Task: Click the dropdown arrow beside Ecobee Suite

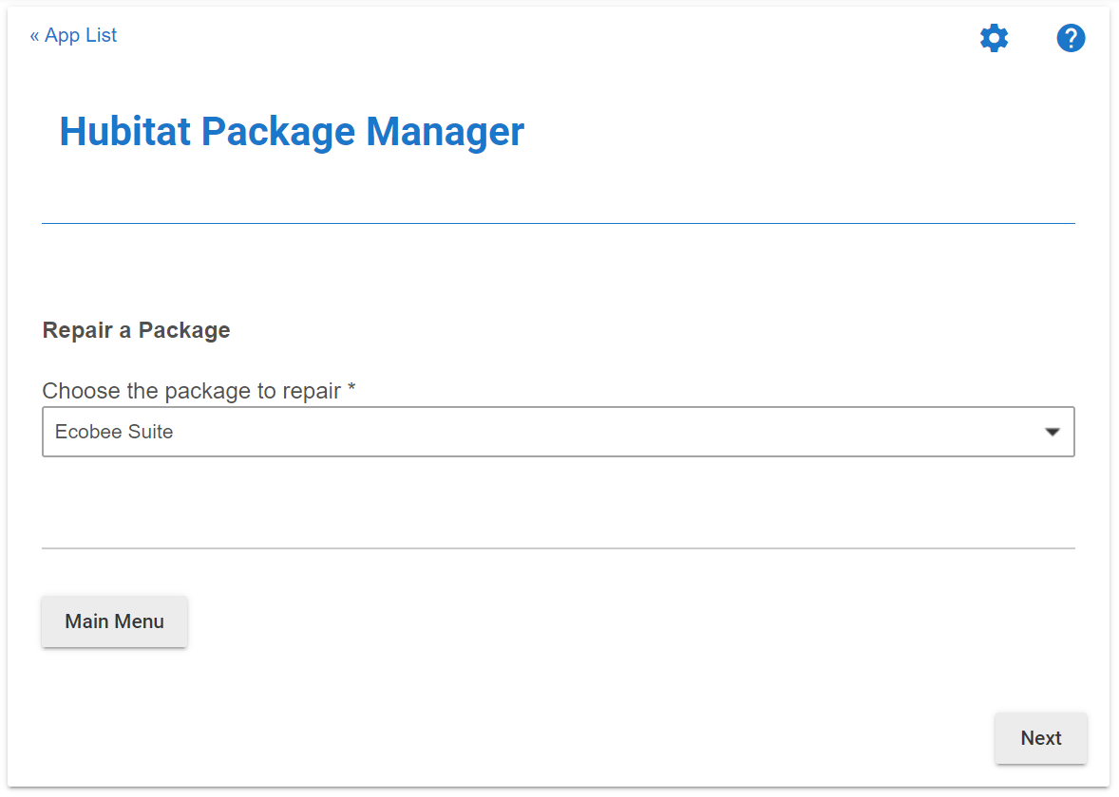Action: tap(1052, 432)
